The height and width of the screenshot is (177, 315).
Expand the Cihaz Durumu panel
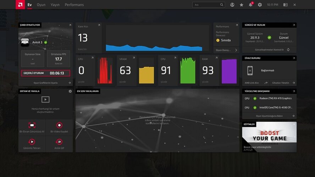click(x=294, y=58)
